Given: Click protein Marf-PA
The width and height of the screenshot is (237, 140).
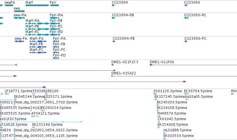Looking at the screenshot, I should pyautogui.click(x=36, y=39).
